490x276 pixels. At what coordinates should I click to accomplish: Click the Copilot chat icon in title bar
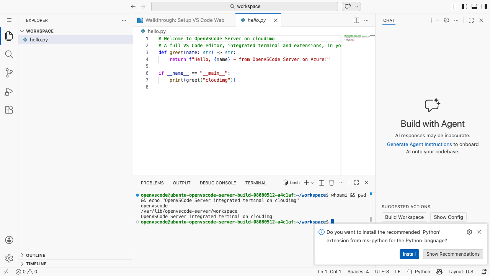point(348,7)
